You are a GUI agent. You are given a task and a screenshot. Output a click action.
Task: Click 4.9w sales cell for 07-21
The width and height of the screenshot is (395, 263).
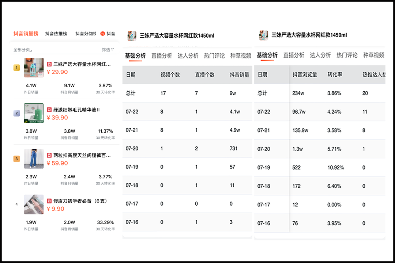coord(235,130)
